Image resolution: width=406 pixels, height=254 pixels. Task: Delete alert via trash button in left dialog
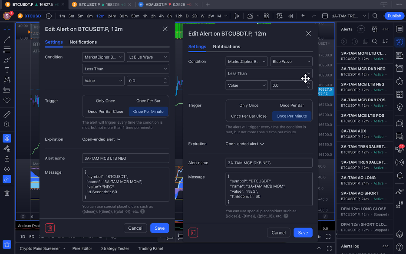(x=50, y=228)
